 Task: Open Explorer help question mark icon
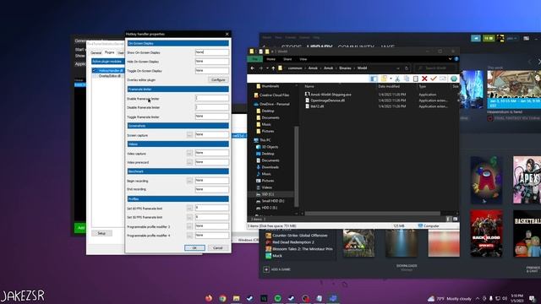pos(456,59)
